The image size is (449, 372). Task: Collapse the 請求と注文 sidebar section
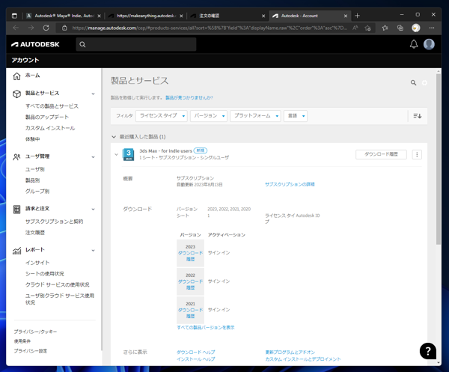point(93,210)
